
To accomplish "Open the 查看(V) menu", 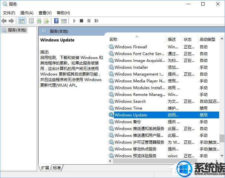I will pyautogui.click(x=45, y=13).
